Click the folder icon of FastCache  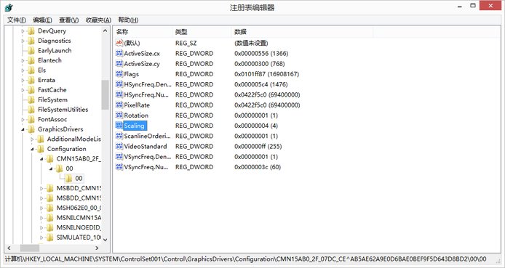click(x=31, y=90)
